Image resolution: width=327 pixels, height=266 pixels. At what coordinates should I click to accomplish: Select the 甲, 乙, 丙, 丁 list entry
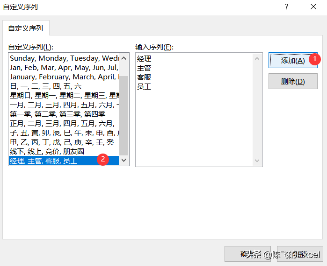[x=64, y=142]
